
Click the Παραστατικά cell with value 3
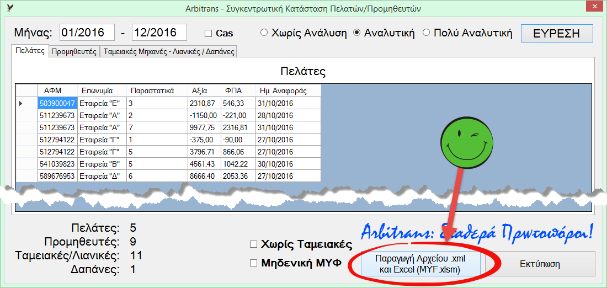tap(157, 103)
